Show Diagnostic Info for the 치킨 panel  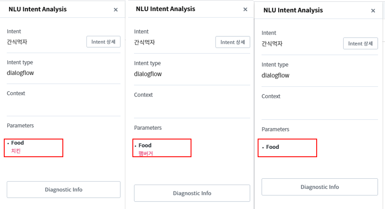(x=64, y=190)
